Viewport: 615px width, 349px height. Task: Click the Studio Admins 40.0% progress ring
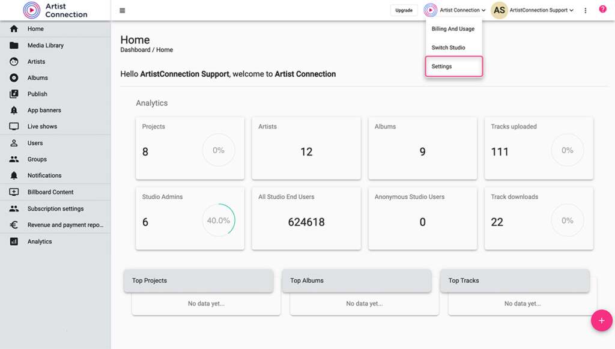[219, 220]
